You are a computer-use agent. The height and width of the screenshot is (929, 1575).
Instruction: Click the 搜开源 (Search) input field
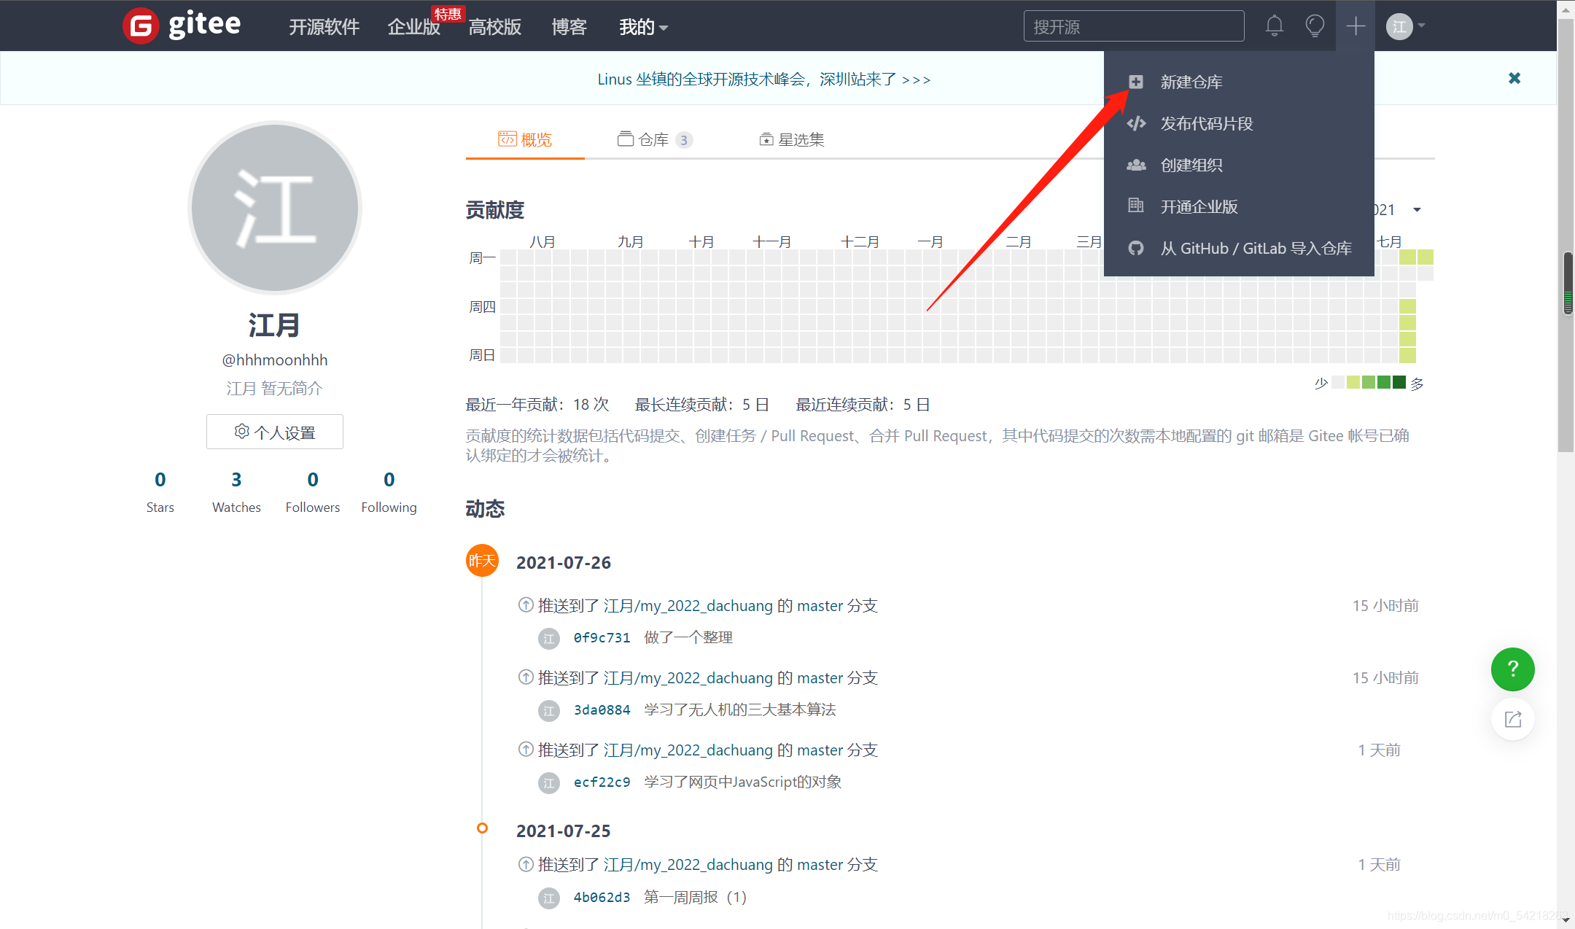[1134, 24]
